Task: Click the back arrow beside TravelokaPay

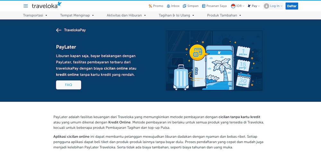Action: click(x=58, y=30)
